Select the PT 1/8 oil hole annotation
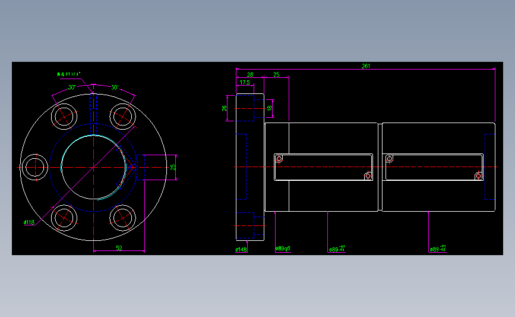 pos(69,74)
